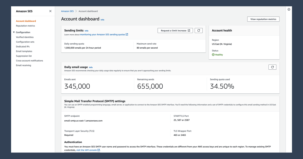Select Dedicated IPs in sidebar
The width and height of the screenshot is (303, 159).
point(23,47)
